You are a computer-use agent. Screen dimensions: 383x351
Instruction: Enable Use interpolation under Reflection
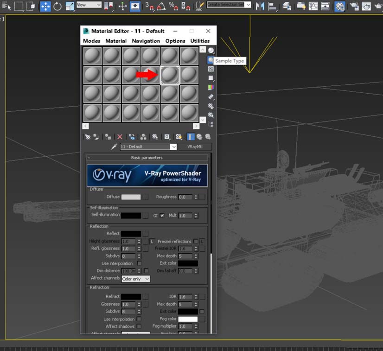[139, 263]
